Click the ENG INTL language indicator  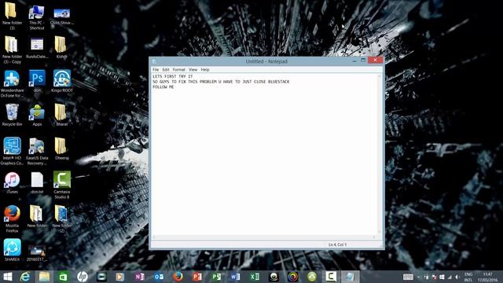tap(468, 277)
